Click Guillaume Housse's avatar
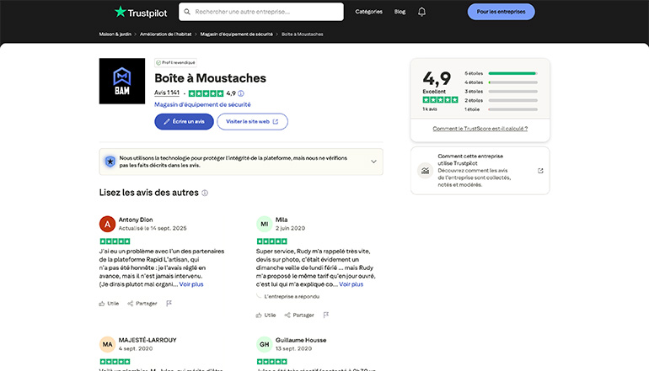The width and height of the screenshot is (649, 371). point(264,344)
